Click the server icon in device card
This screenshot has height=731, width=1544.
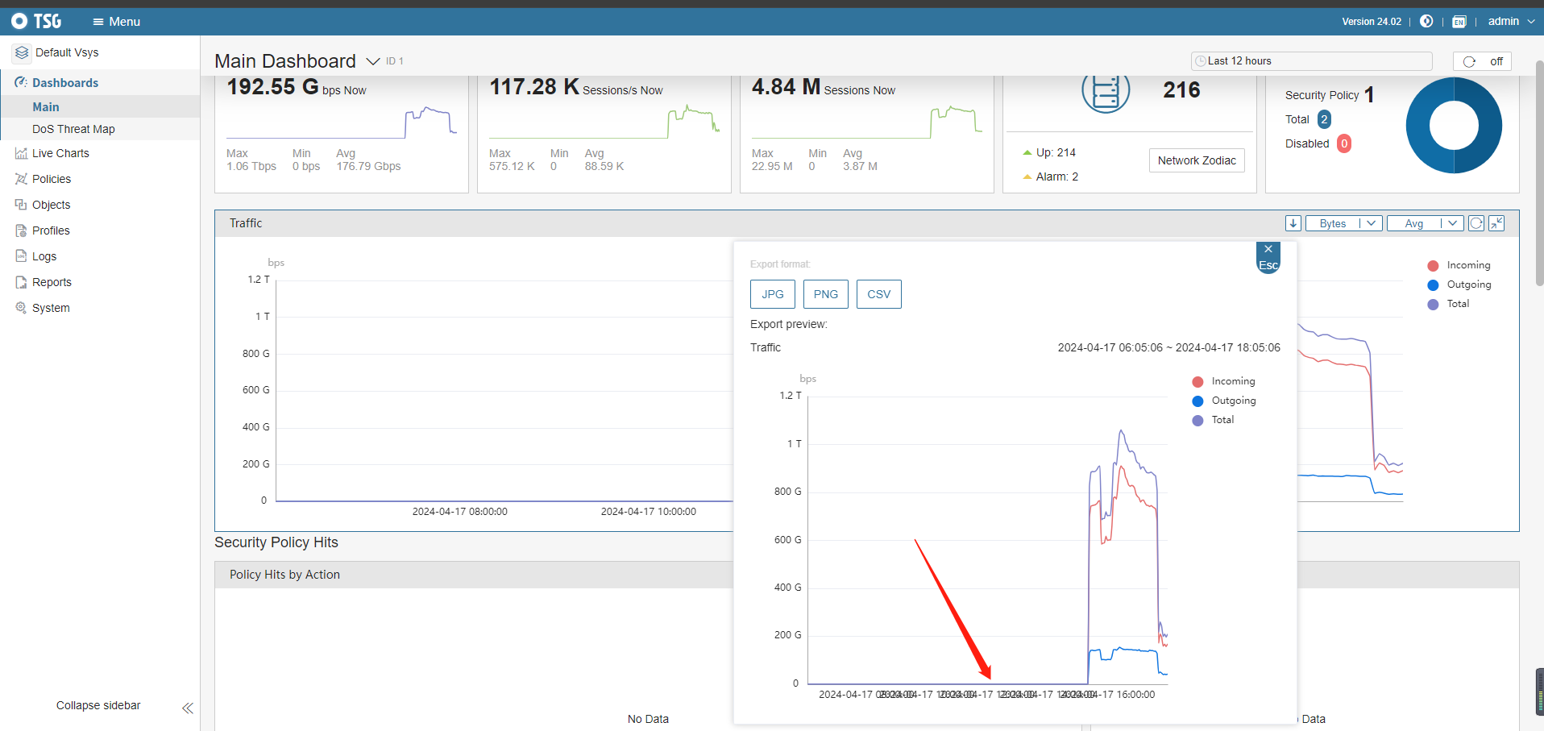[1105, 91]
